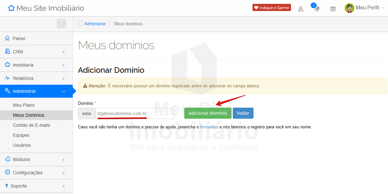This screenshot has width=388, height=194.
Task: Click the house logo icon
Action: [x=11, y=8]
